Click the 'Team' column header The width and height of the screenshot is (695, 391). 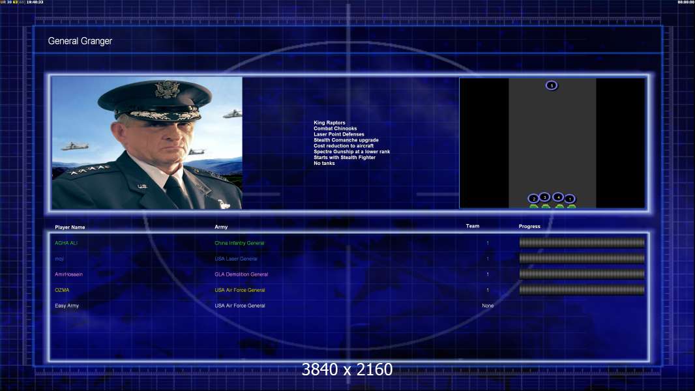pyautogui.click(x=473, y=226)
